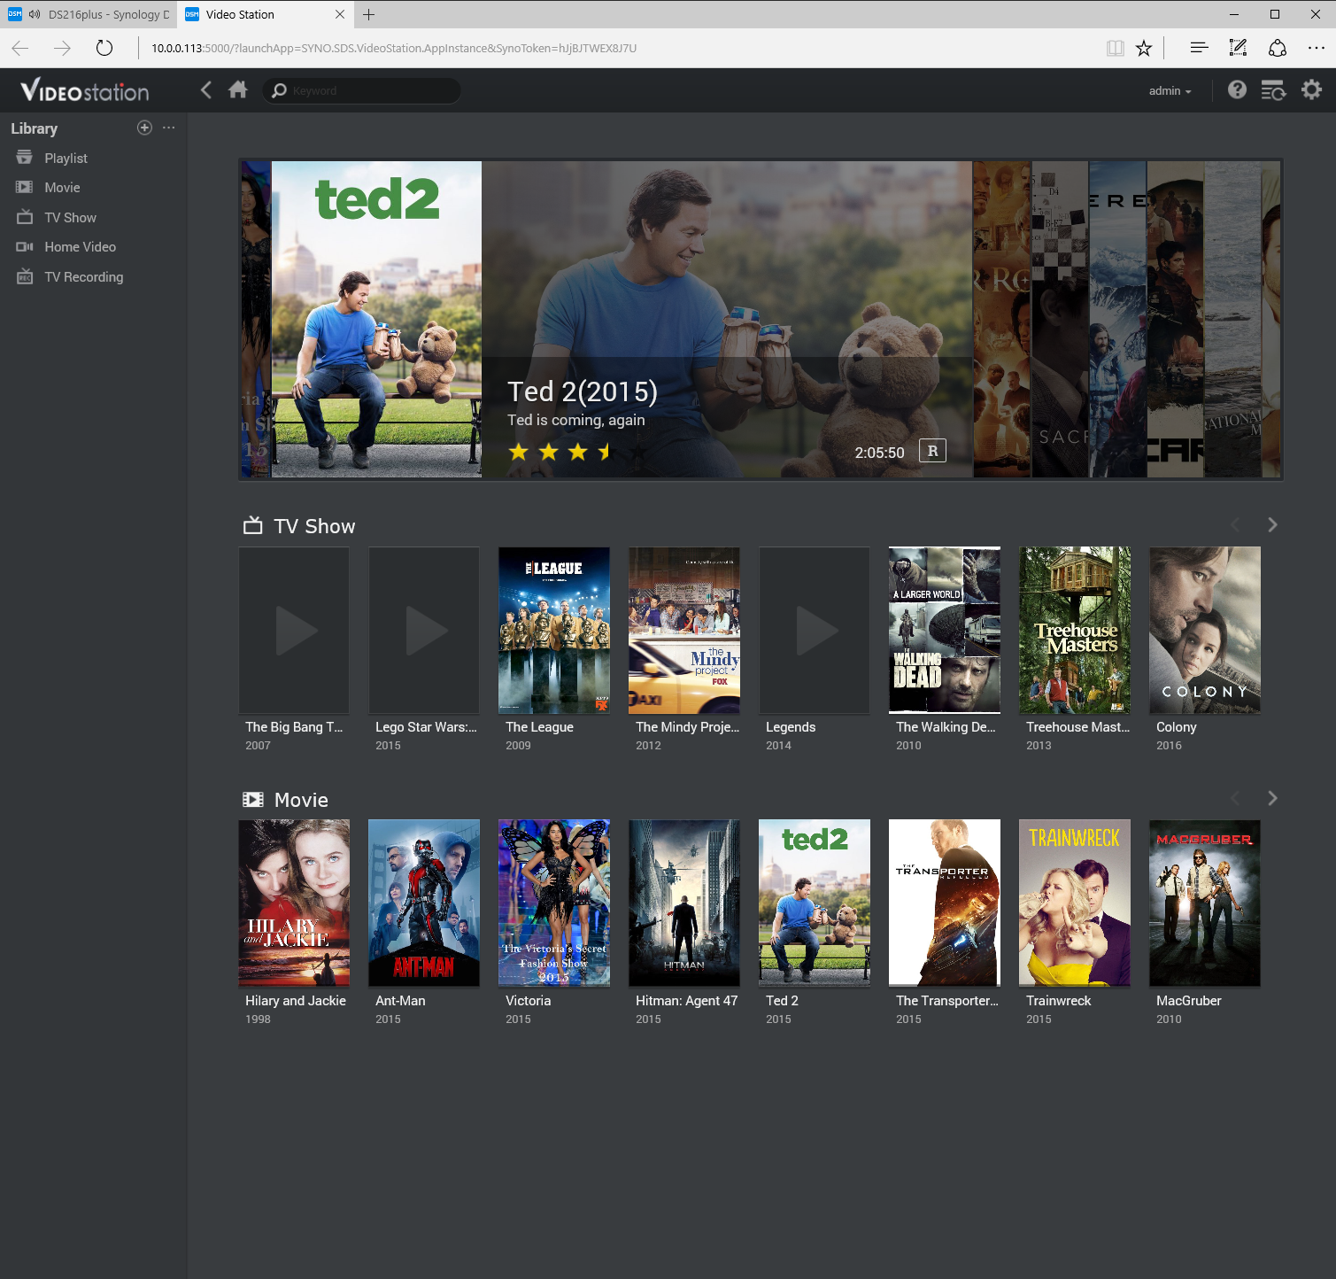Open the Ant-Man movie poster

(423, 903)
